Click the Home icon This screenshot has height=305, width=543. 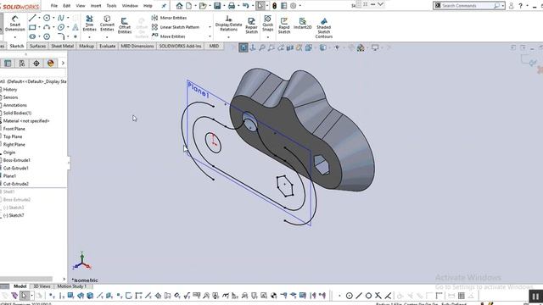[179, 6]
